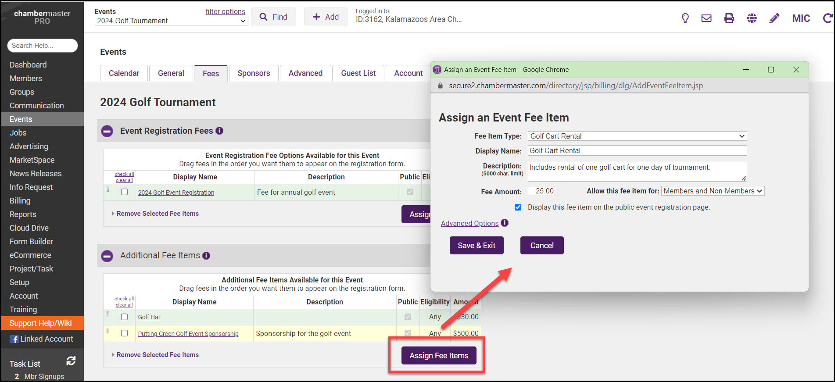Viewport: 835px width, 382px height.
Task: Click the globe icon in header
Action: point(752,18)
